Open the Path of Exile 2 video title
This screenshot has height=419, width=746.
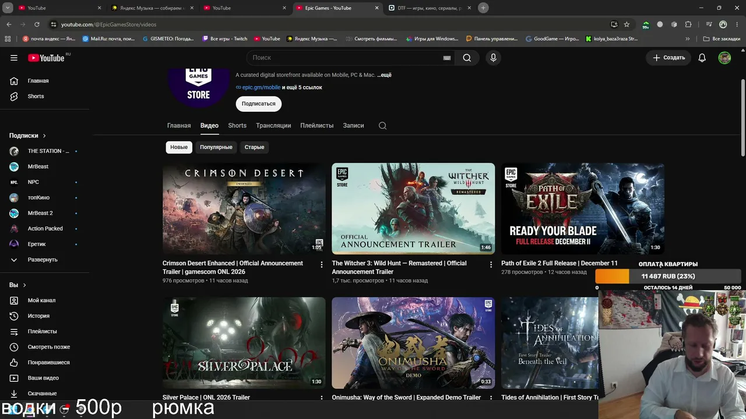pos(559,264)
